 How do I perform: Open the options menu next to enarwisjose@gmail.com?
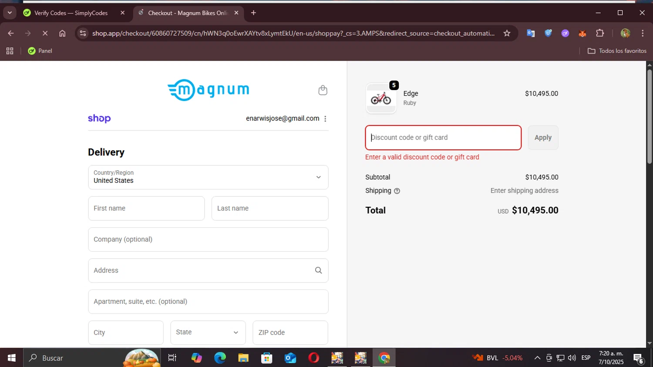[x=325, y=119]
